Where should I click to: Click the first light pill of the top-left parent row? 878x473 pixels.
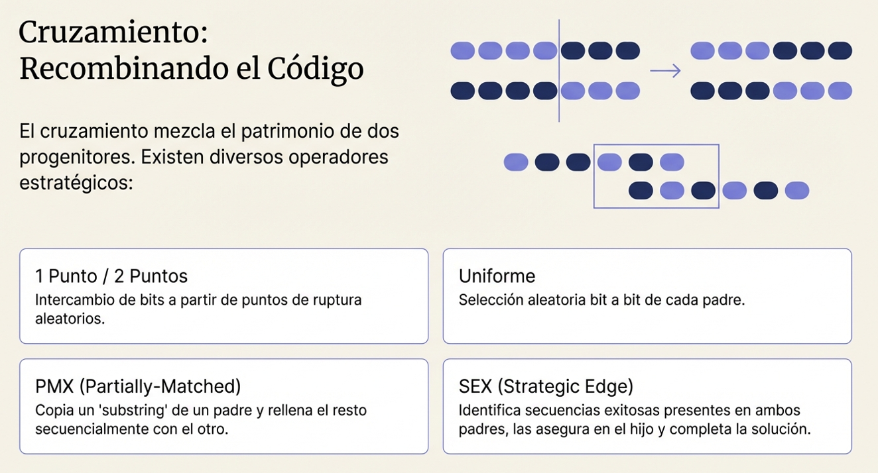(463, 50)
